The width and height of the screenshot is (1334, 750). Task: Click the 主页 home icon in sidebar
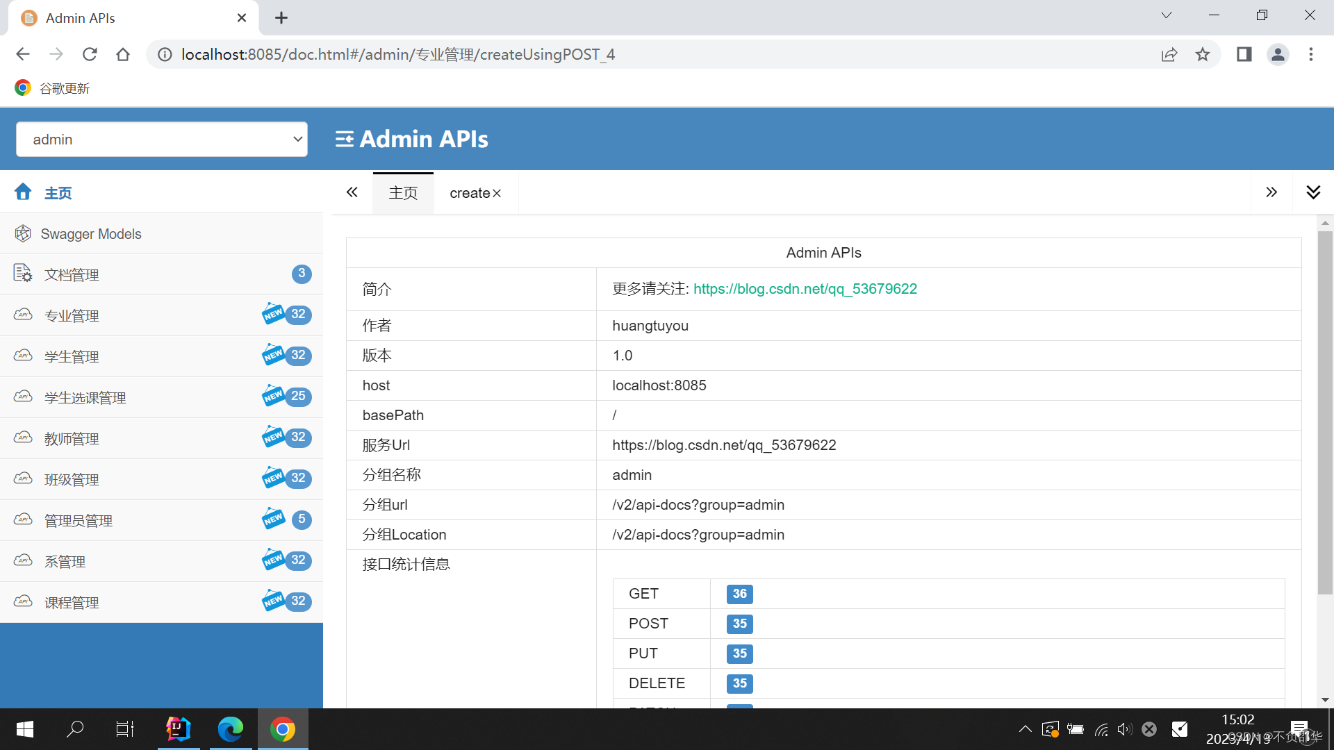click(23, 192)
